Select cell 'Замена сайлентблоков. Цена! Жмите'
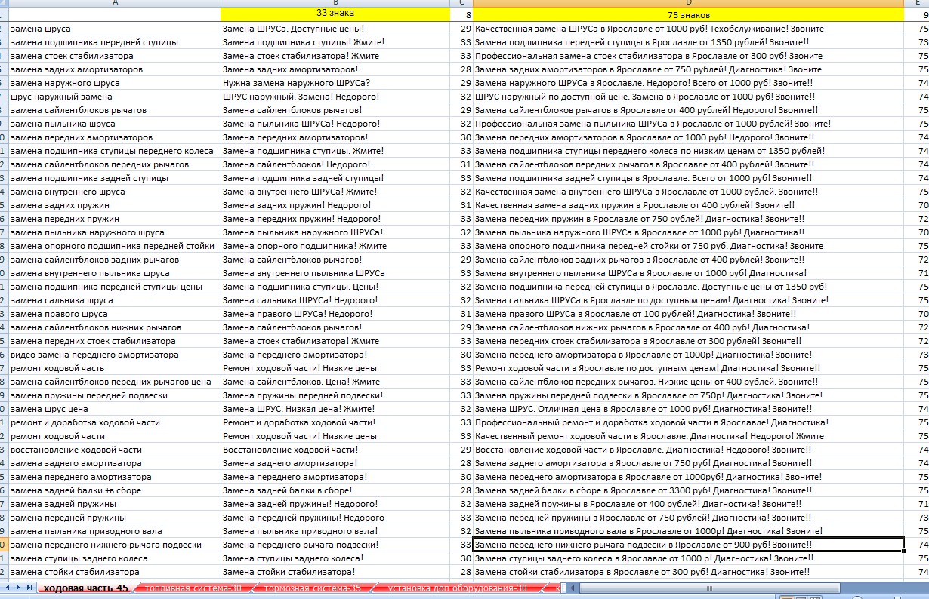 334,382
